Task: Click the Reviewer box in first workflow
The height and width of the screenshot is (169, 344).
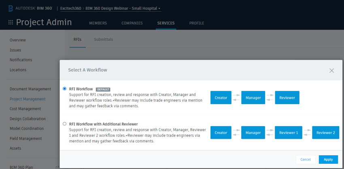Action: pos(287,98)
